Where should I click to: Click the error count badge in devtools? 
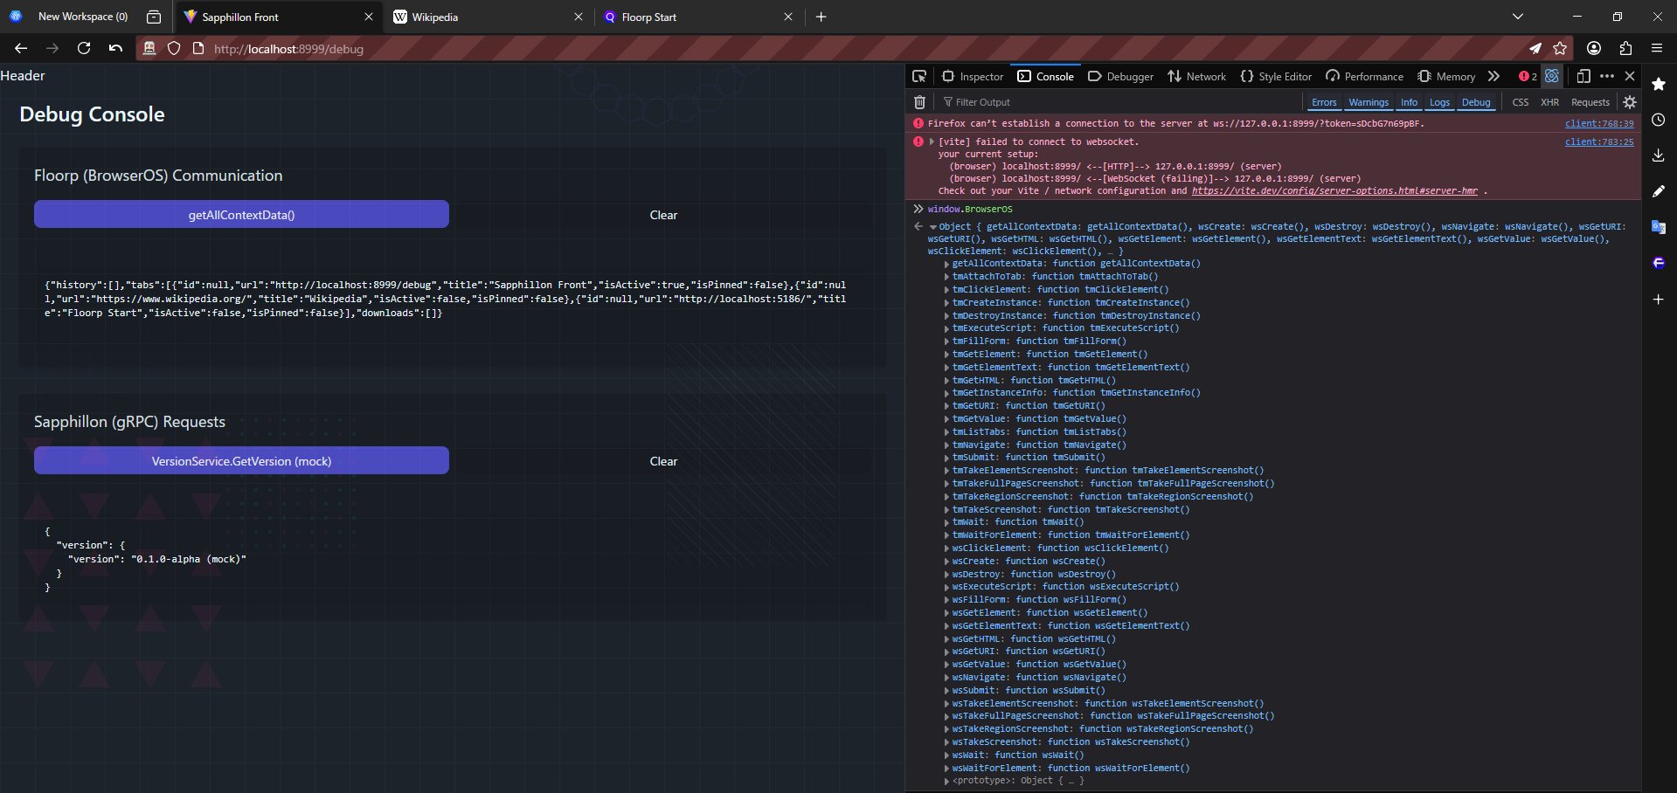[1528, 76]
